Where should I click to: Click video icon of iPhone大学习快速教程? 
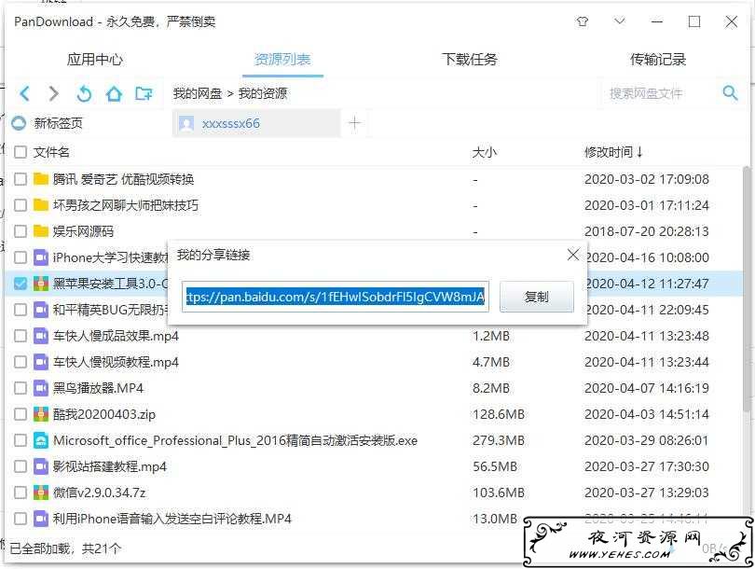41,257
